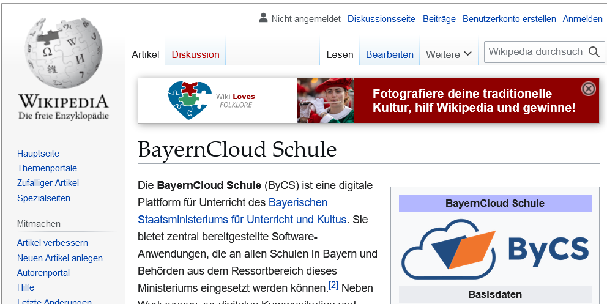Screen dimensions: 607x304
Task: Expand the Weitere dropdown menu
Action: click(449, 54)
